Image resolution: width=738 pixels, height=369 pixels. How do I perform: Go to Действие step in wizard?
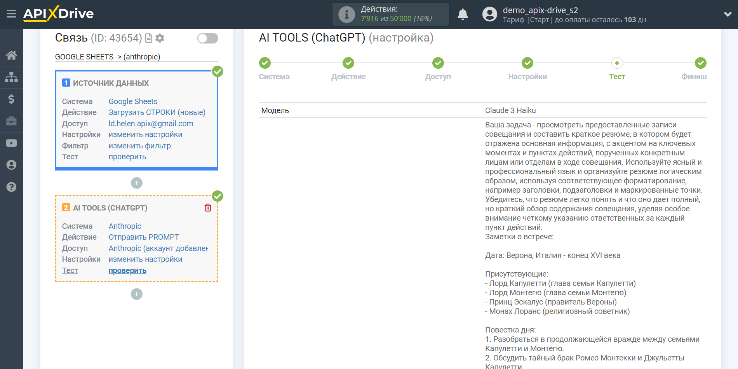[348, 77]
